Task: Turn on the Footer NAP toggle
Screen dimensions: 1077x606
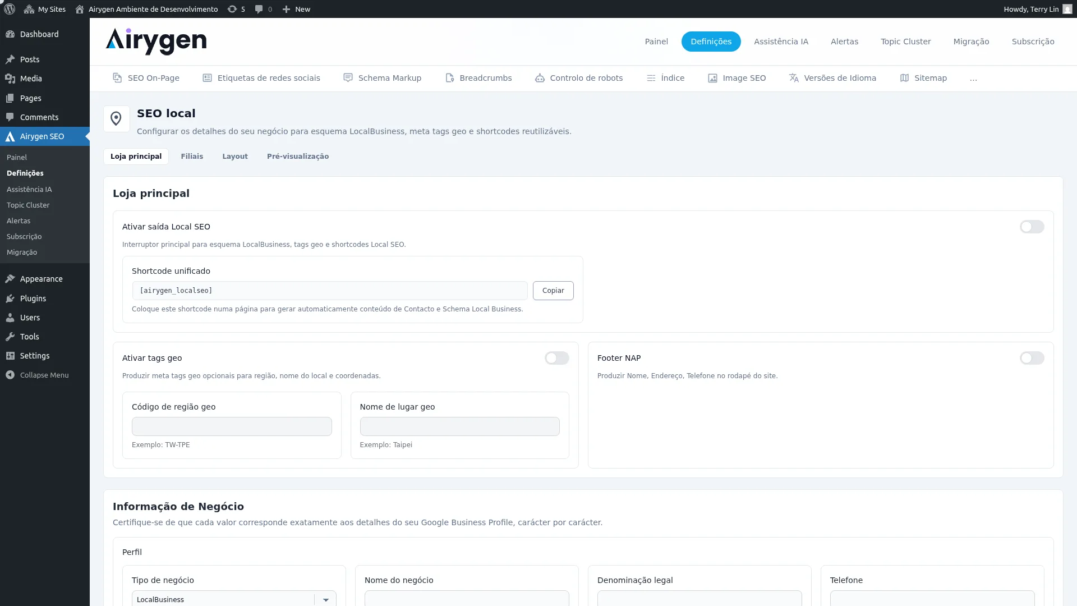Action: click(x=1032, y=358)
